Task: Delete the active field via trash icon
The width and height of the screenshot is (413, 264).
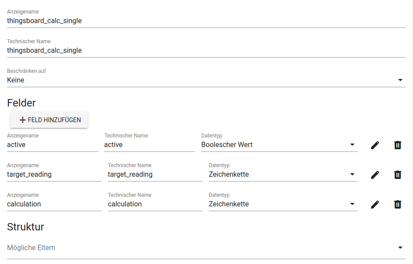Action: click(397, 145)
